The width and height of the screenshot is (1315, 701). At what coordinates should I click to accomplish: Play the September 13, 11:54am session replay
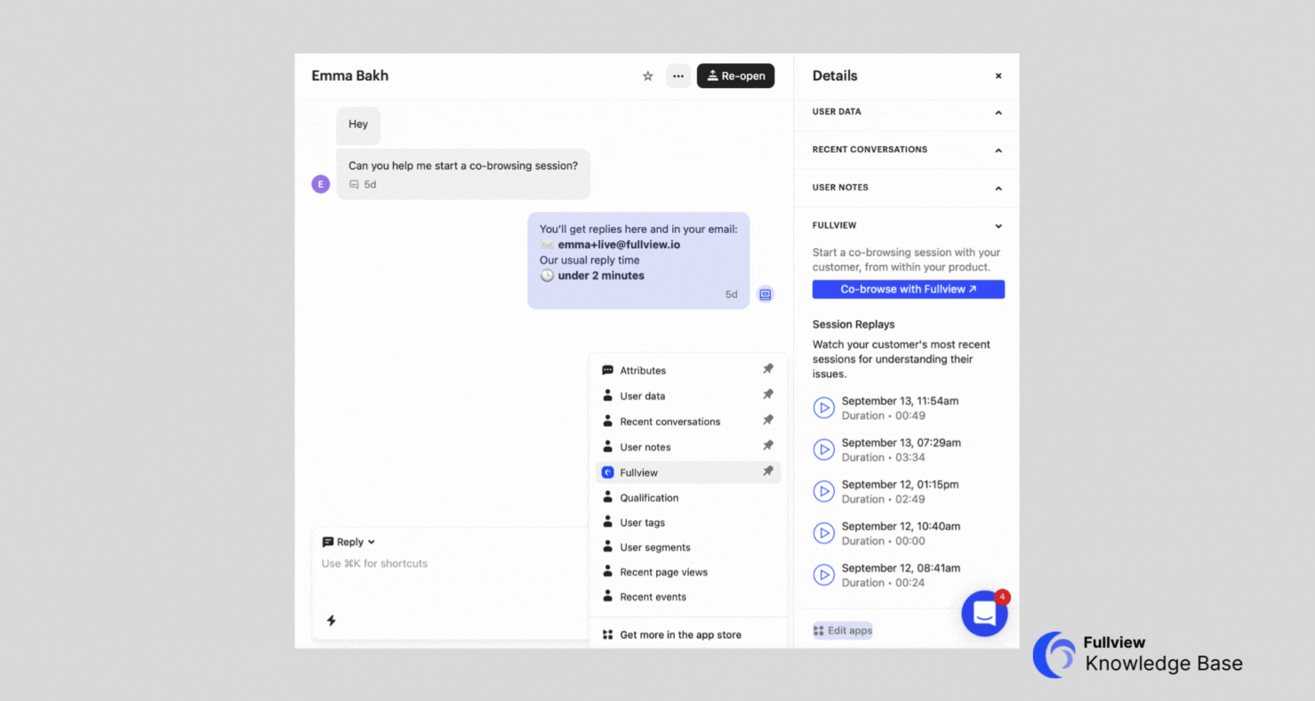tap(824, 408)
